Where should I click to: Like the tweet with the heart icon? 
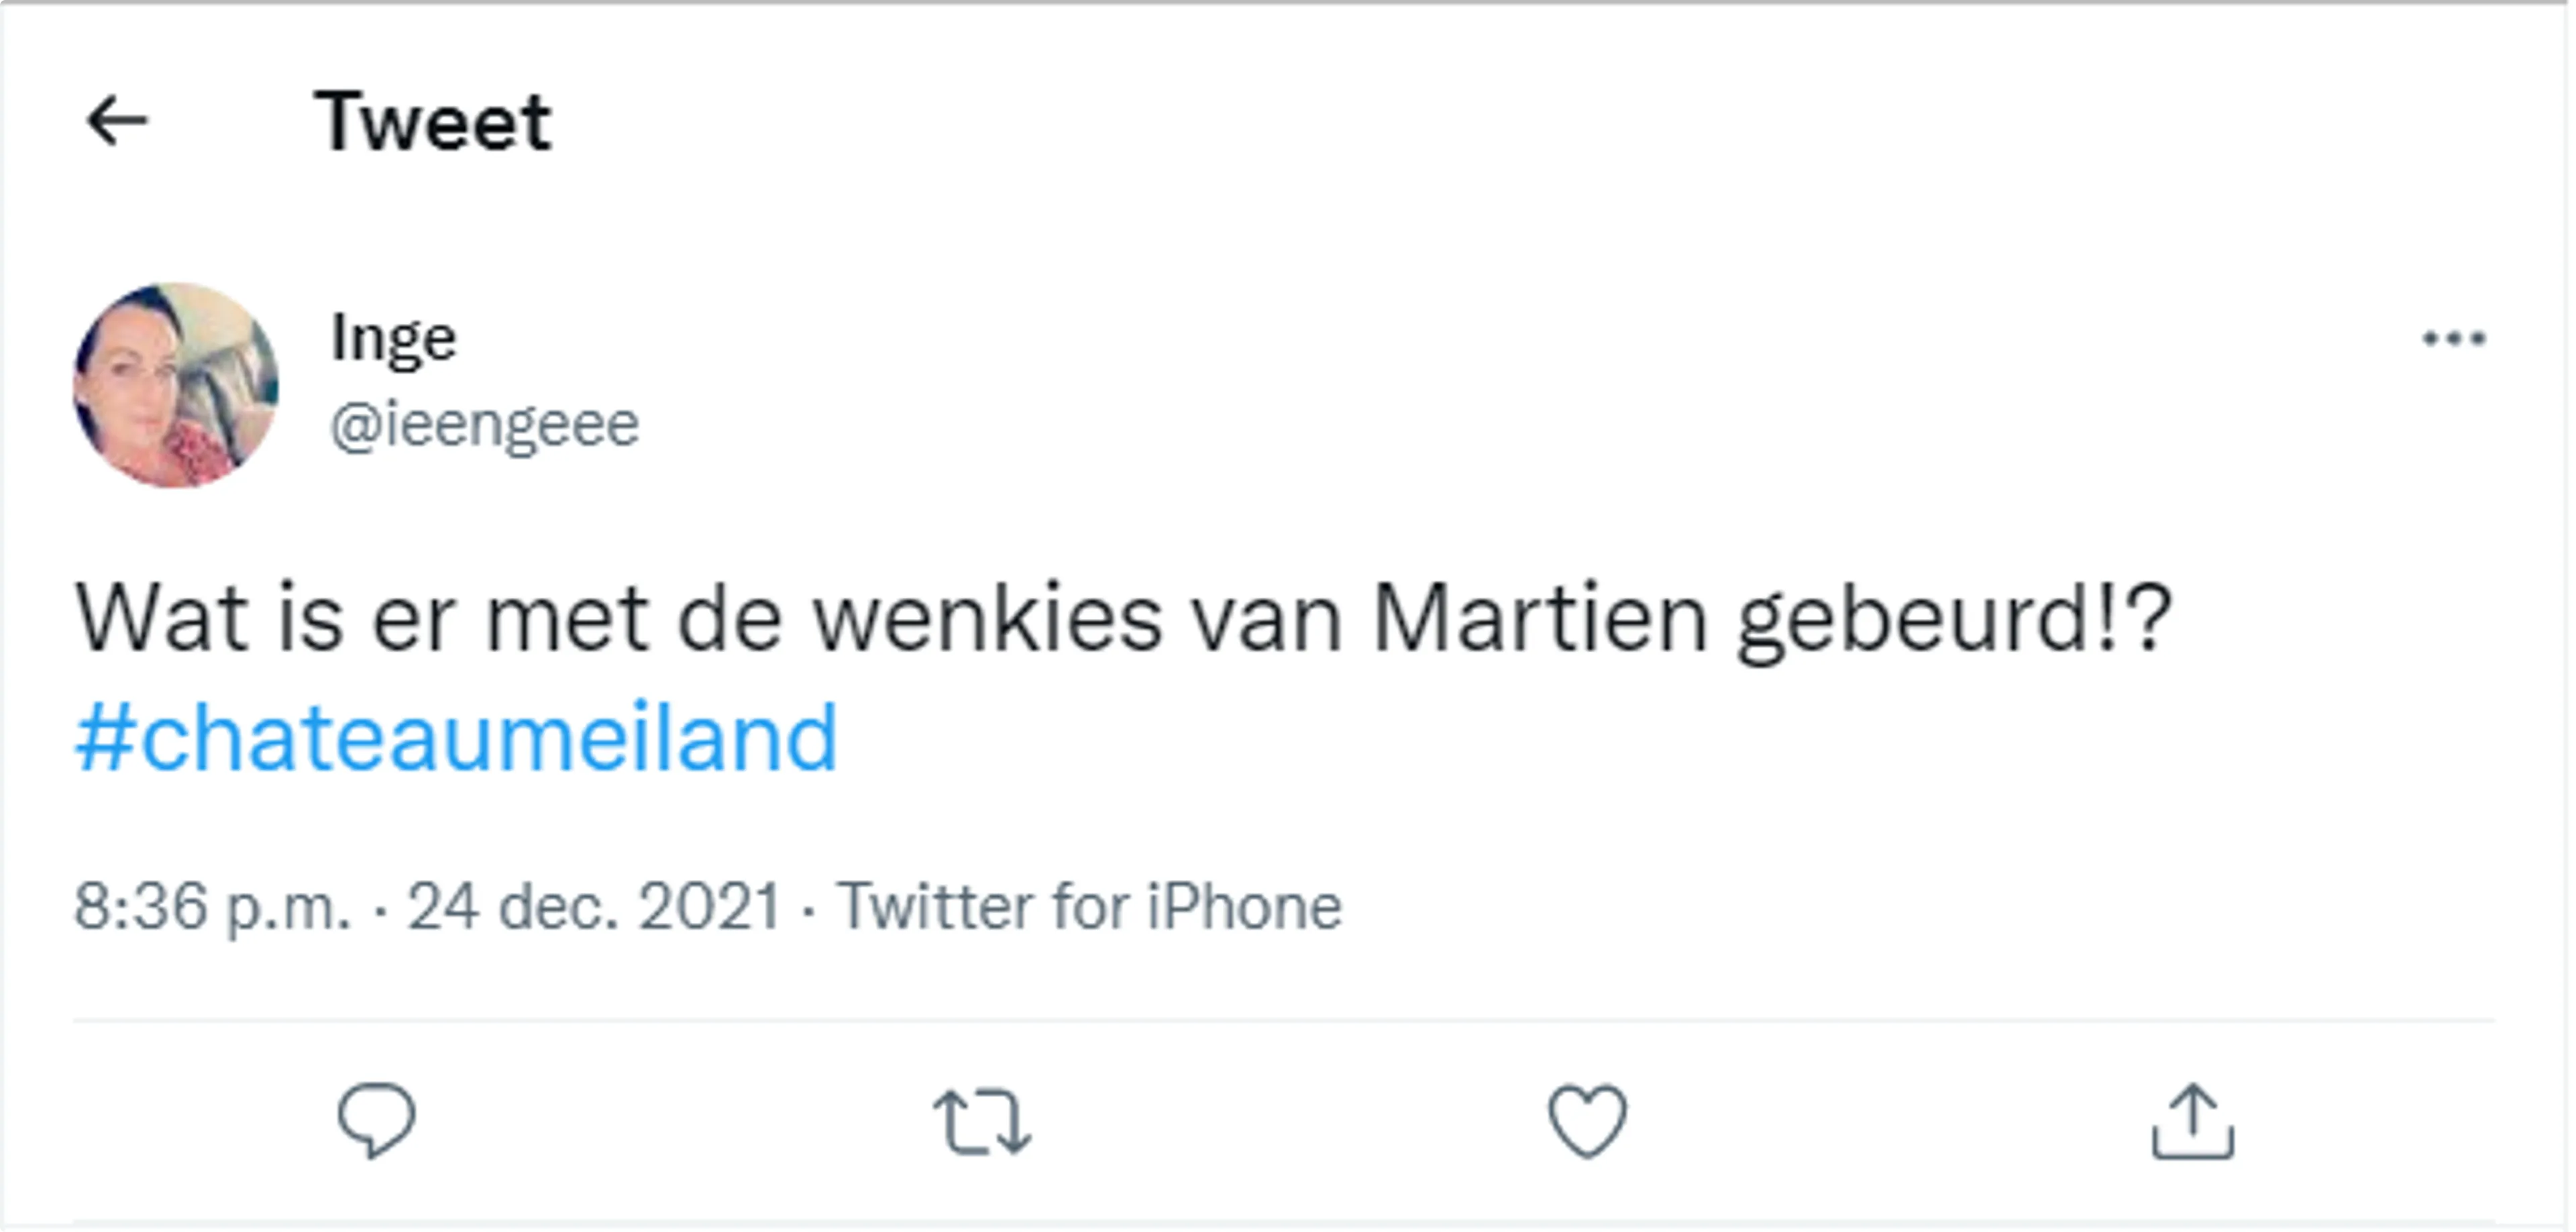1587,1121
